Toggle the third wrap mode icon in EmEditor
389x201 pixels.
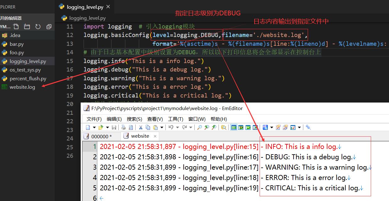pos(248,127)
